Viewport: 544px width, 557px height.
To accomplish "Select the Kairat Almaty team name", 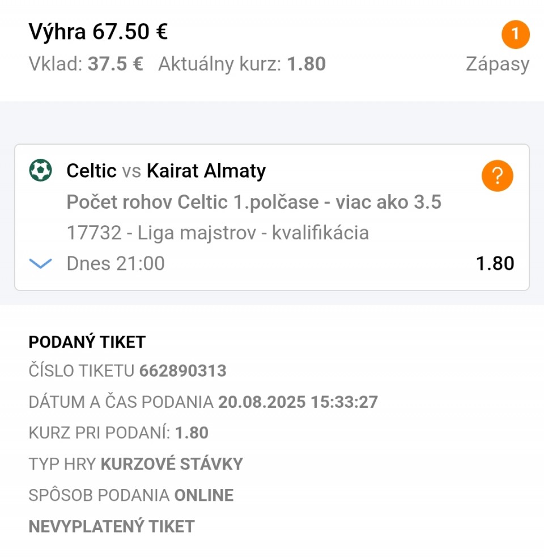I will pos(206,171).
